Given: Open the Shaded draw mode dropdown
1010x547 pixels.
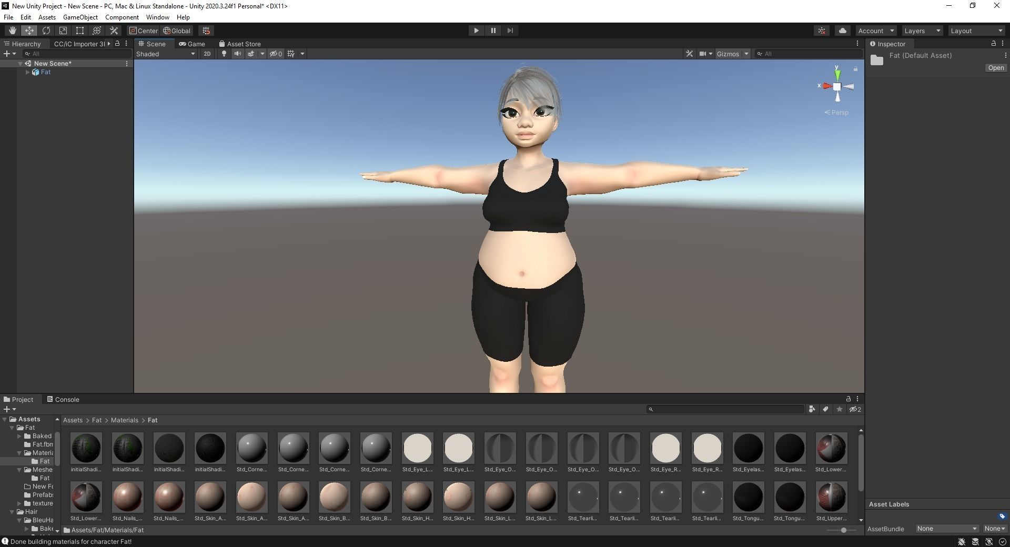Looking at the screenshot, I should tap(166, 54).
